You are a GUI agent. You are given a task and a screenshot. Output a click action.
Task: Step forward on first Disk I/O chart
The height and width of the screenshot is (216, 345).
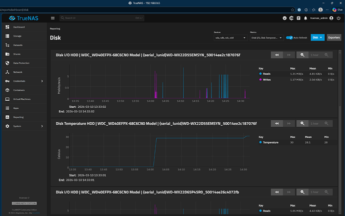coord(289,55)
